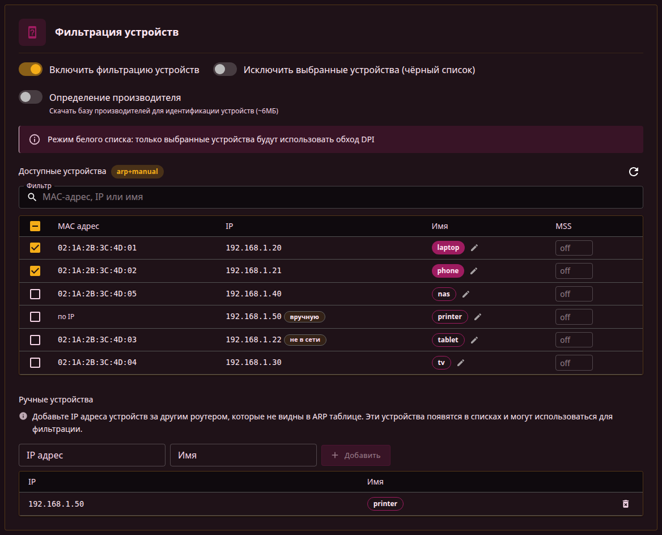Click the вручную badge
This screenshot has height=535, width=662.
pos(304,317)
